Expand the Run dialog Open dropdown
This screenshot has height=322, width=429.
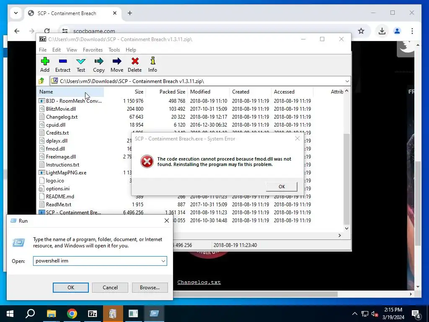coord(163,261)
